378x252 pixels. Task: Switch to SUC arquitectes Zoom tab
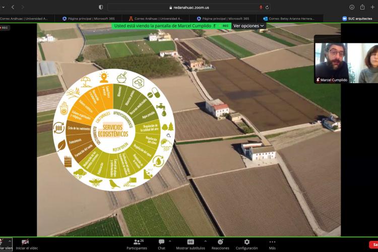pyautogui.click(x=357, y=19)
